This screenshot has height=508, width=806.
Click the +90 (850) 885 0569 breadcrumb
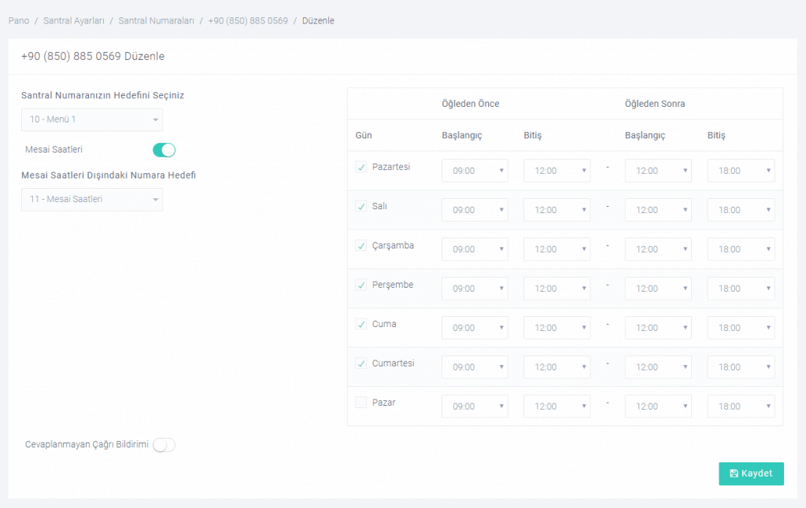point(248,20)
